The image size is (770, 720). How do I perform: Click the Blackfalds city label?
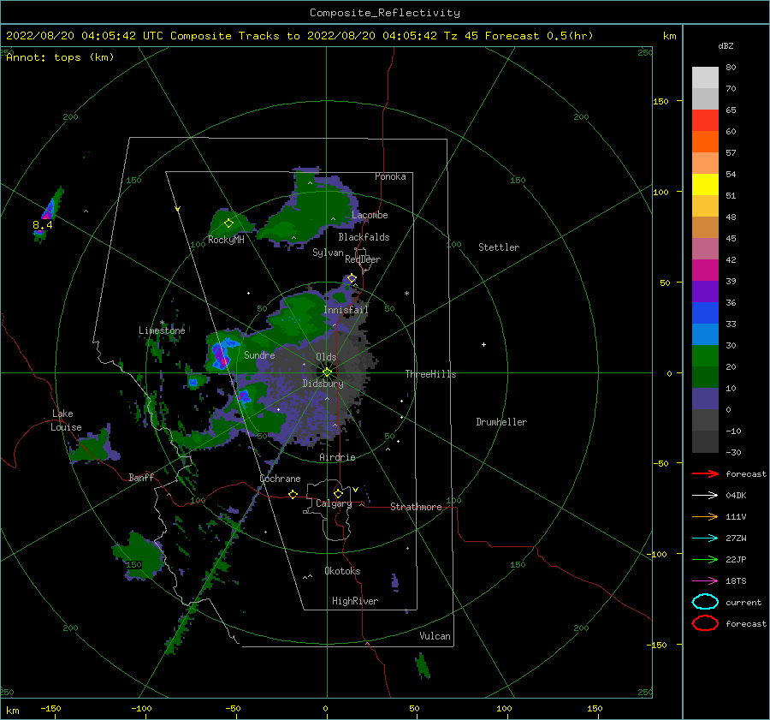(364, 237)
